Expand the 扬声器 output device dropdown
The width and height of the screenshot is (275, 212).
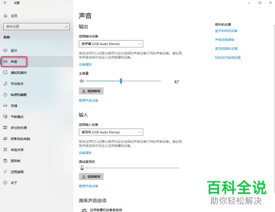pyautogui.click(x=111, y=44)
